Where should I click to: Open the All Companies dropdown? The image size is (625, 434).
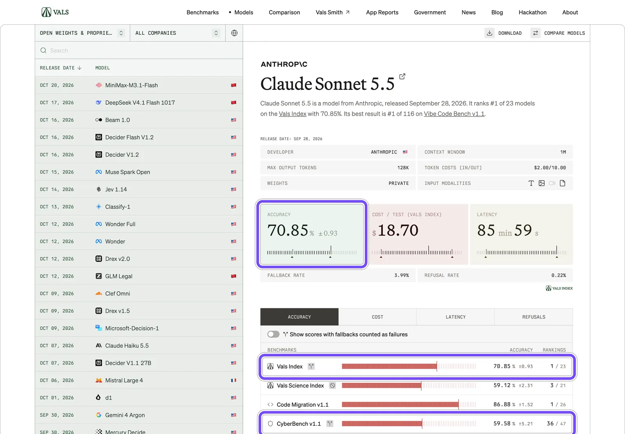(178, 33)
